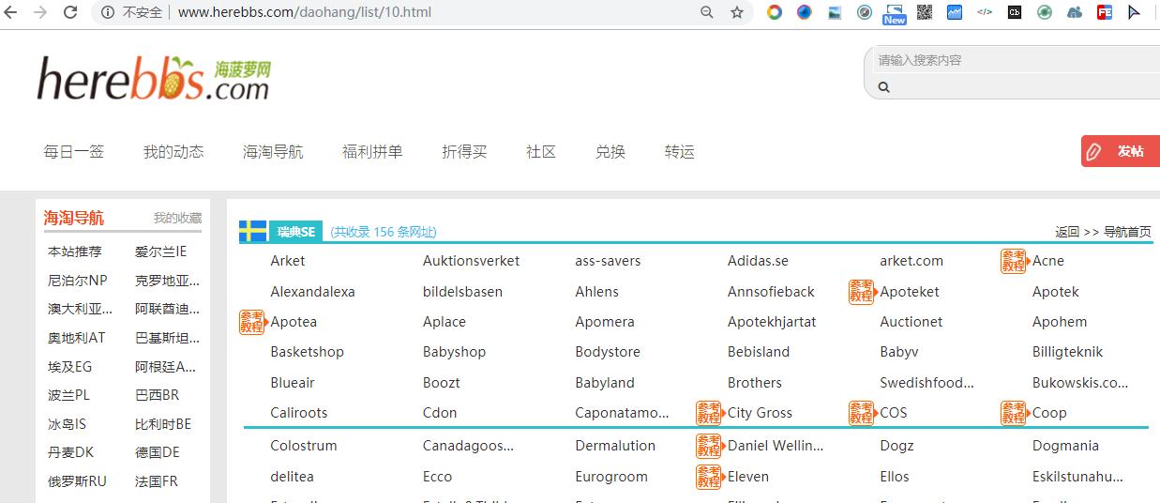
Task: Open the zoom magnifier in address bar
Action: (707, 12)
